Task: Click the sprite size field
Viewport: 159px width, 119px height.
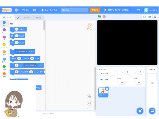Action: (x=122, y=82)
